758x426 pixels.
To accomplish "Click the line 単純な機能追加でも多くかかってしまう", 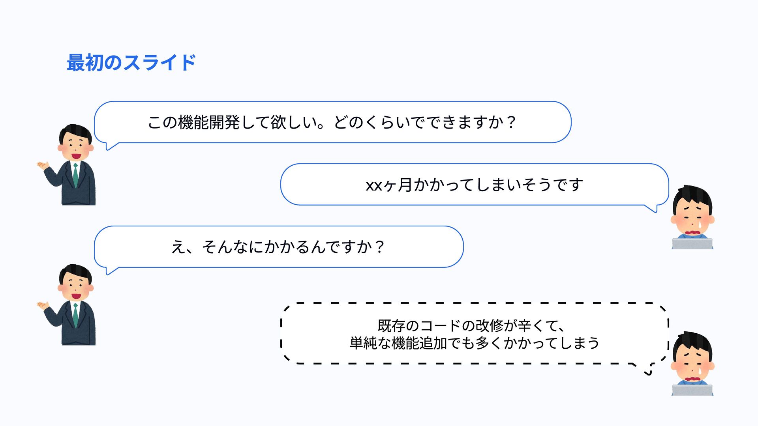I will coord(475,343).
